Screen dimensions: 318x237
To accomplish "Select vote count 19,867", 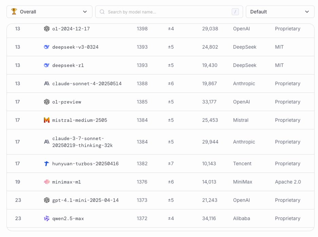I will [x=210, y=83].
